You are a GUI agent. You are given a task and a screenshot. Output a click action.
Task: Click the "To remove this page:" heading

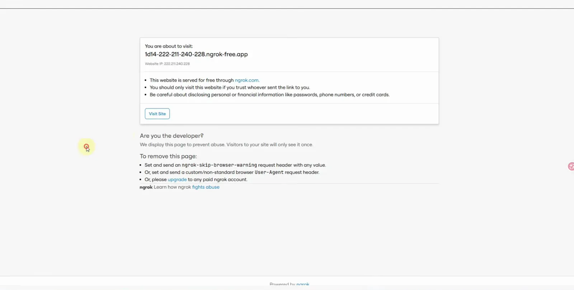[x=168, y=156]
